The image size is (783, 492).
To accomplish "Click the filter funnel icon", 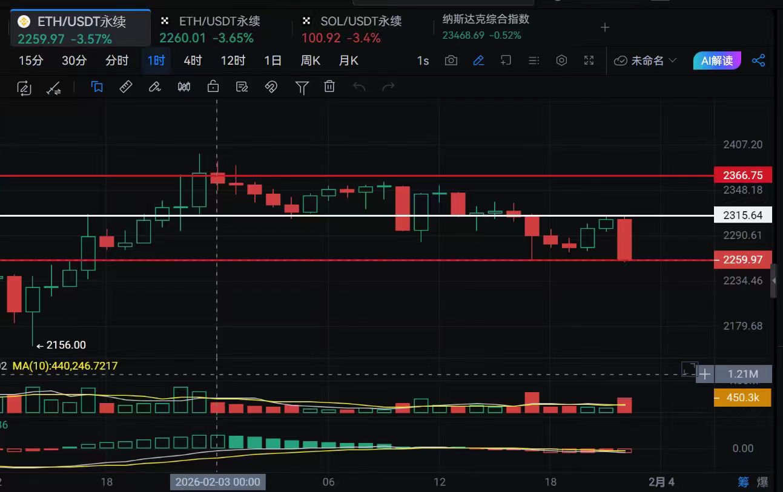I will point(302,87).
